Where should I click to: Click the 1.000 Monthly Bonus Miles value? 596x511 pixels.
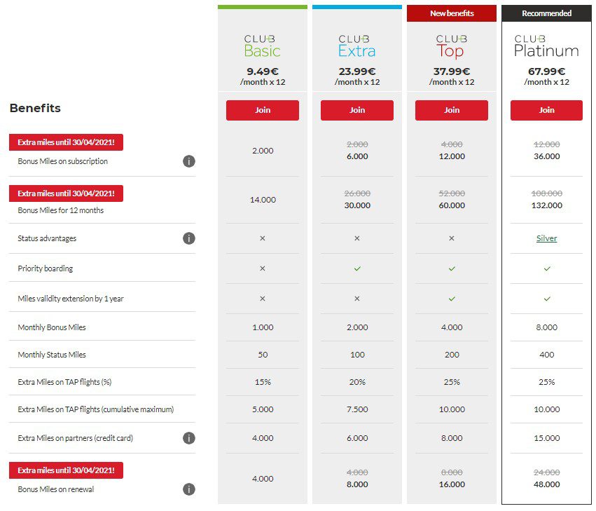[263, 327]
